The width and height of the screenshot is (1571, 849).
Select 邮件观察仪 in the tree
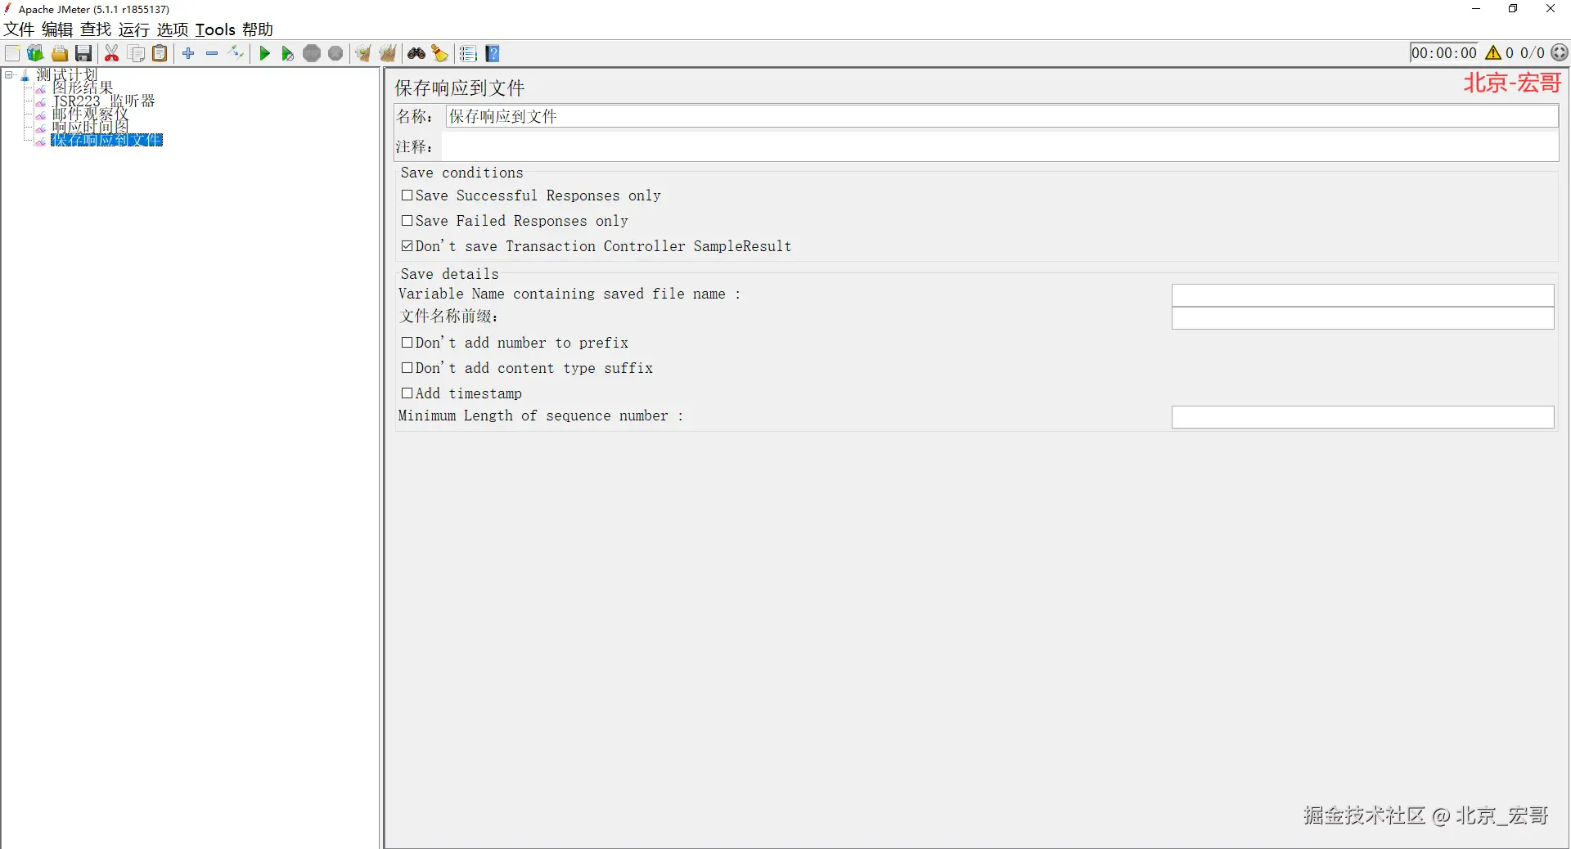pyautogui.click(x=90, y=115)
